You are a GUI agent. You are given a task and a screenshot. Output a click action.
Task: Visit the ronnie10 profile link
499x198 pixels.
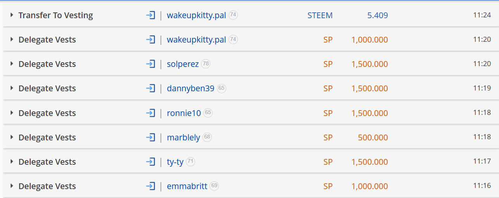(x=184, y=113)
